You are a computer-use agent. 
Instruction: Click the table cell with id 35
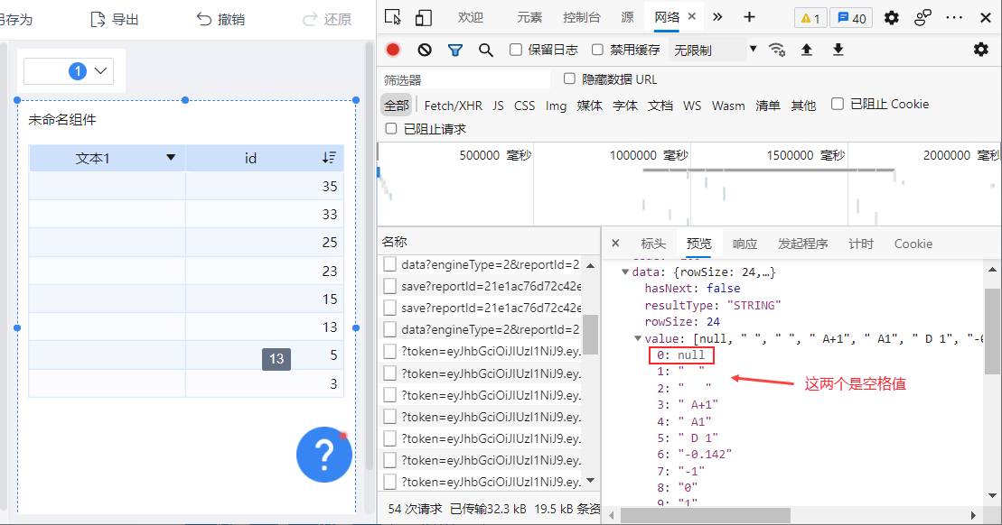pyautogui.click(x=265, y=186)
